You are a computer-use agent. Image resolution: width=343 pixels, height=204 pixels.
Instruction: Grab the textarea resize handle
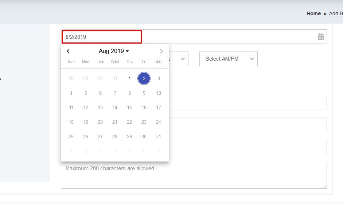click(324, 186)
